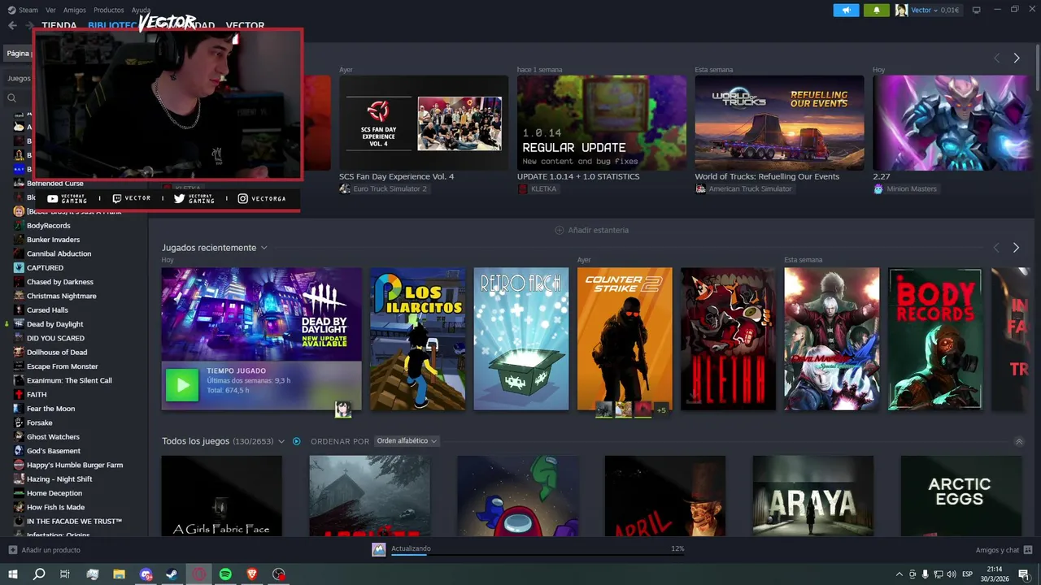Select Arctic Eggs game tile
Viewport: 1041px width, 585px height.
[x=961, y=496]
